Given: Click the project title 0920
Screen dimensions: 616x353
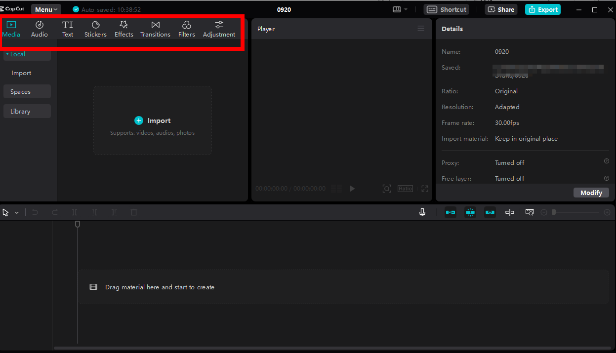Looking at the screenshot, I should click(284, 9).
